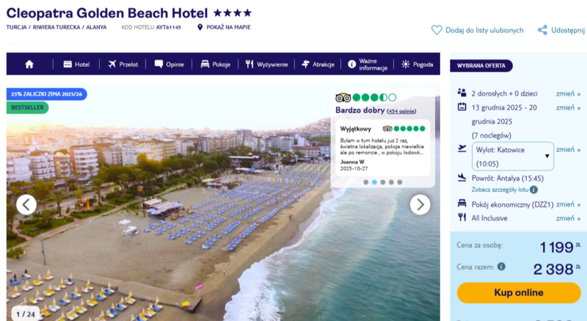Screen dimensions: 587x321
Task: Add hotel to favorites with heart icon
Action: 437,30
